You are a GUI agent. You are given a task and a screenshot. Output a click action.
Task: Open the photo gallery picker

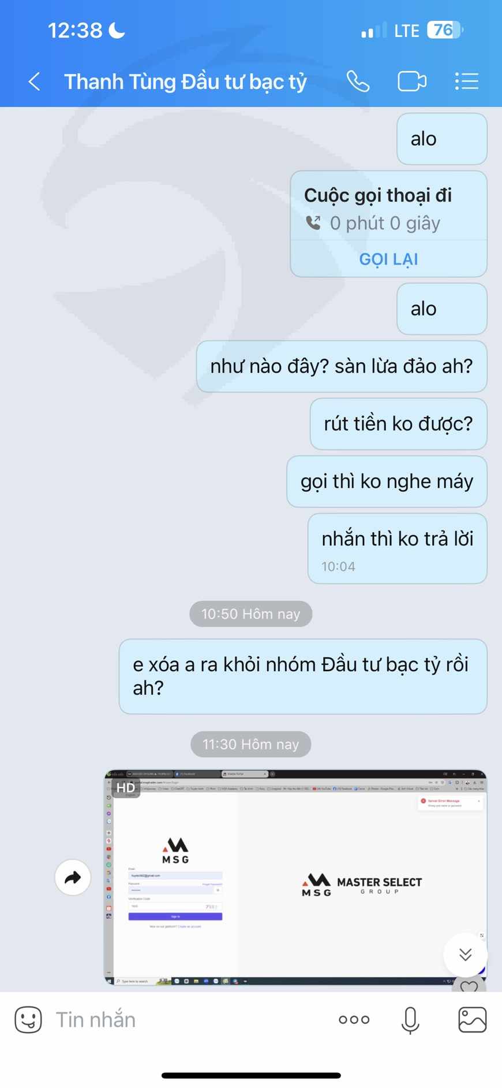tap(472, 1020)
